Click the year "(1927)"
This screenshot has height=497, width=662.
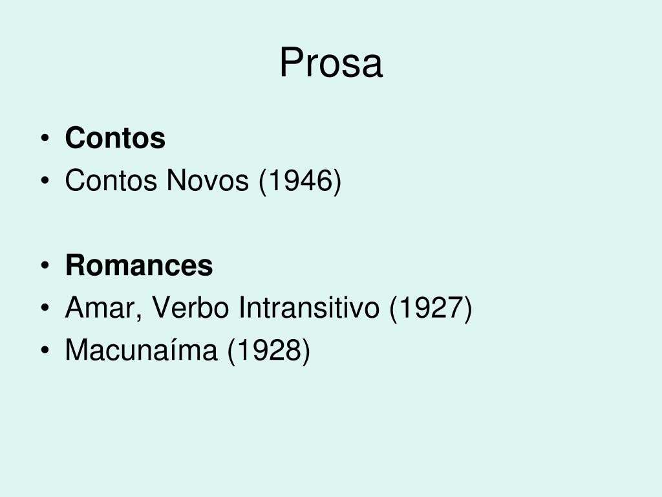431,309
